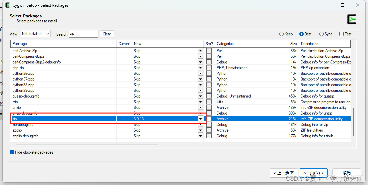
Task: Select the zziplib-debuginfo package name
Action: (25, 136)
